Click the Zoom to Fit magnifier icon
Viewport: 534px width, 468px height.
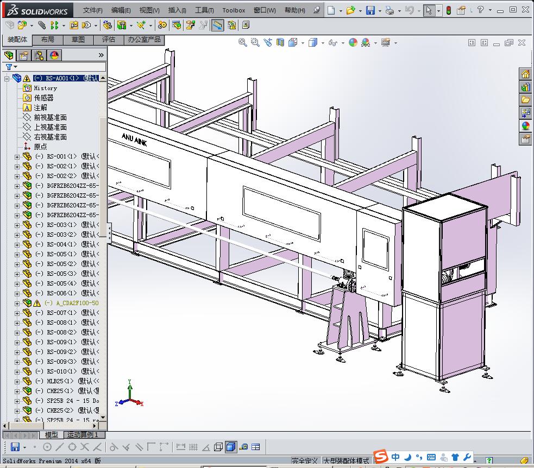tap(242, 42)
